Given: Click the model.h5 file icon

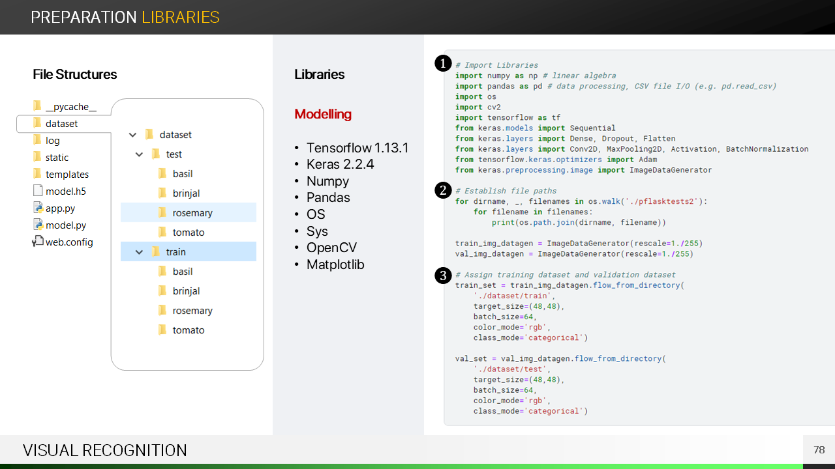Looking at the screenshot, I should tap(37, 191).
